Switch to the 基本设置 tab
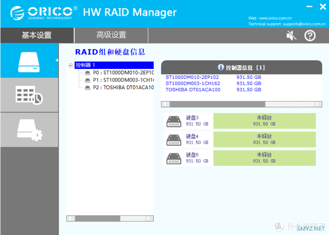The height and width of the screenshot is (235, 329). tap(37, 35)
